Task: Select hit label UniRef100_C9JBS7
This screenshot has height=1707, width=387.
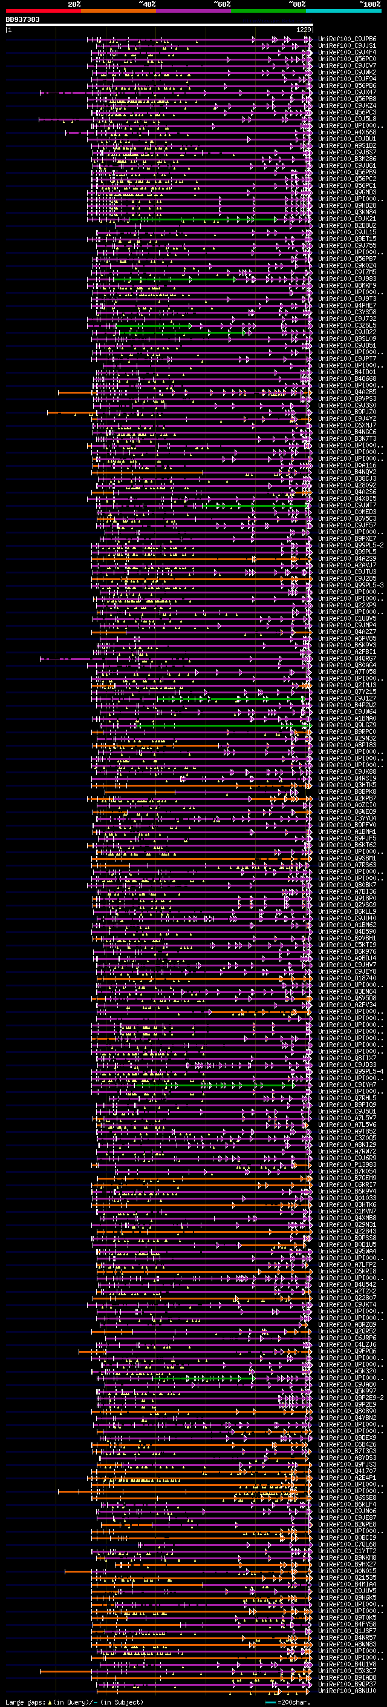Action: (346, 153)
